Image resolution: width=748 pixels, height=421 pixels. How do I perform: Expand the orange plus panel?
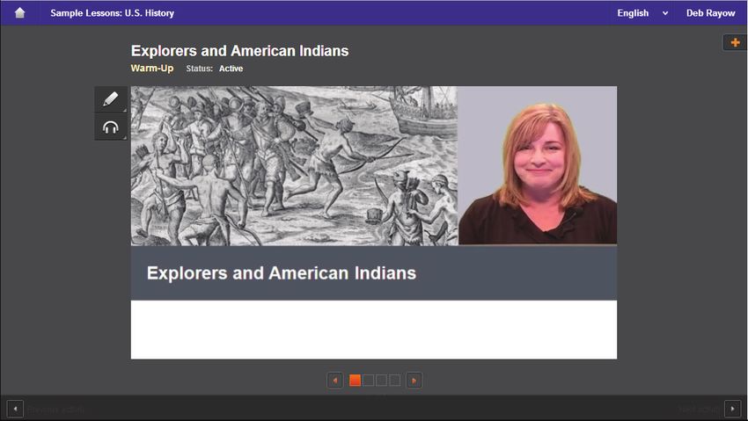[x=735, y=42]
